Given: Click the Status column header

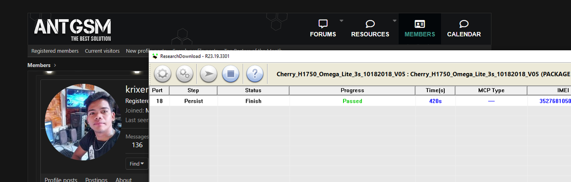Looking at the screenshot, I should (253, 90).
